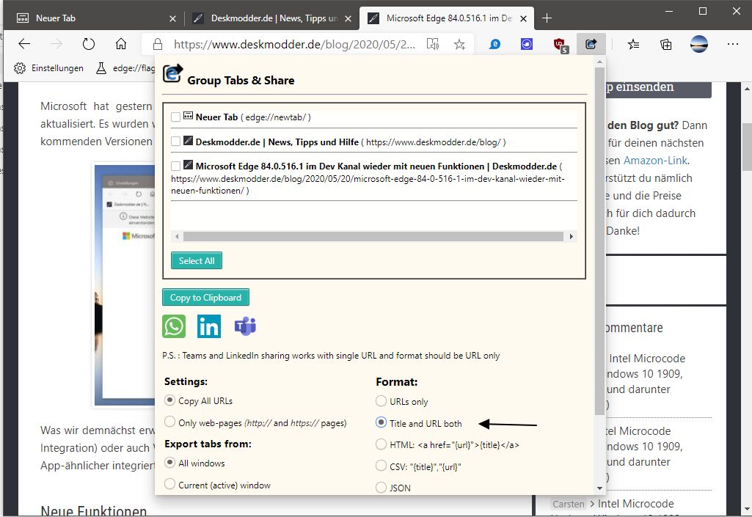Viewport: 752px width, 517px height.
Task: Choose Current (active) window export option
Action: (169, 485)
